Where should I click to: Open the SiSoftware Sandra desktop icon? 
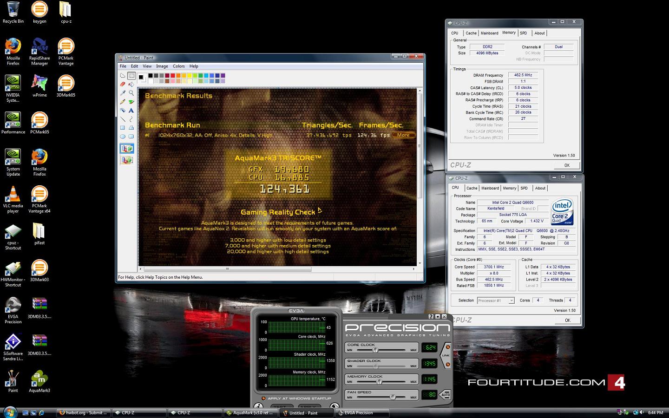13,347
